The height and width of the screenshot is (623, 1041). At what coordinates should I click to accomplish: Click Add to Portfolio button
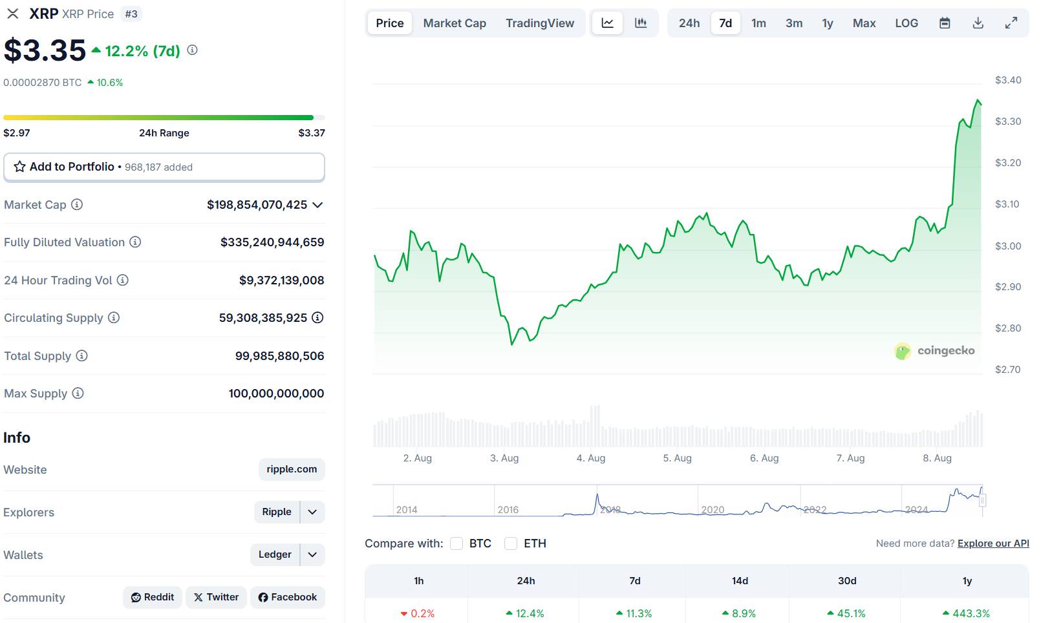click(x=164, y=167)
